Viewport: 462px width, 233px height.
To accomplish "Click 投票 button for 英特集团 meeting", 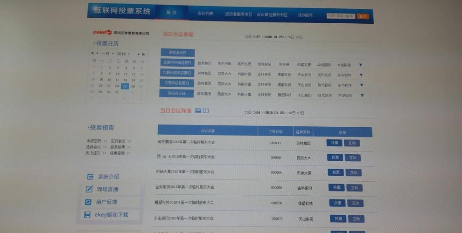I will (x=335, y=143).
